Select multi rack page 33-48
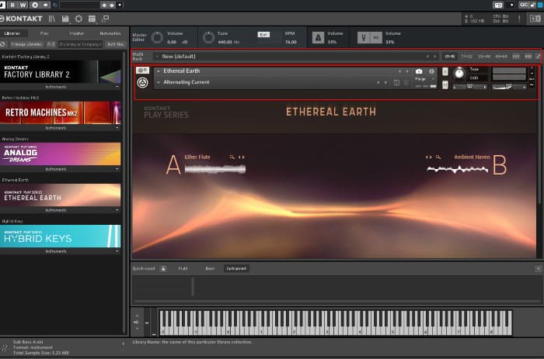 pyautogui.click(x=484, y=57)
